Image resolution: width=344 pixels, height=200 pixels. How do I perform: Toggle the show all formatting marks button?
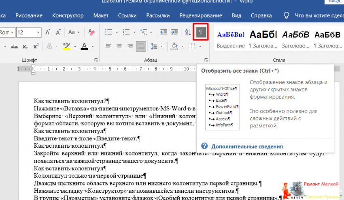[x=202, y=32]
